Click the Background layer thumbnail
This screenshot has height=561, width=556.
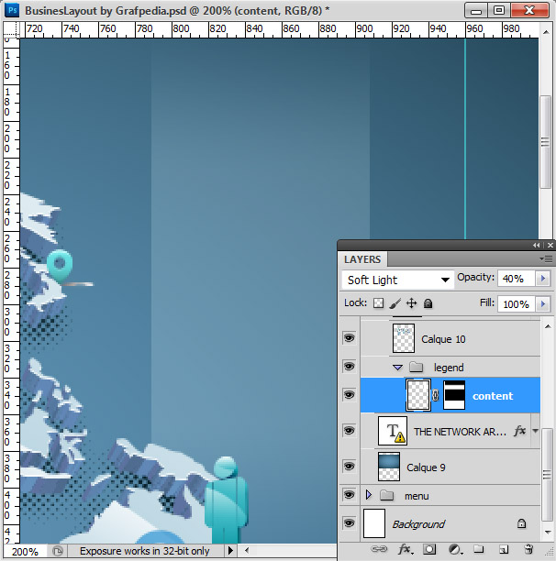(x=374, y=523)
